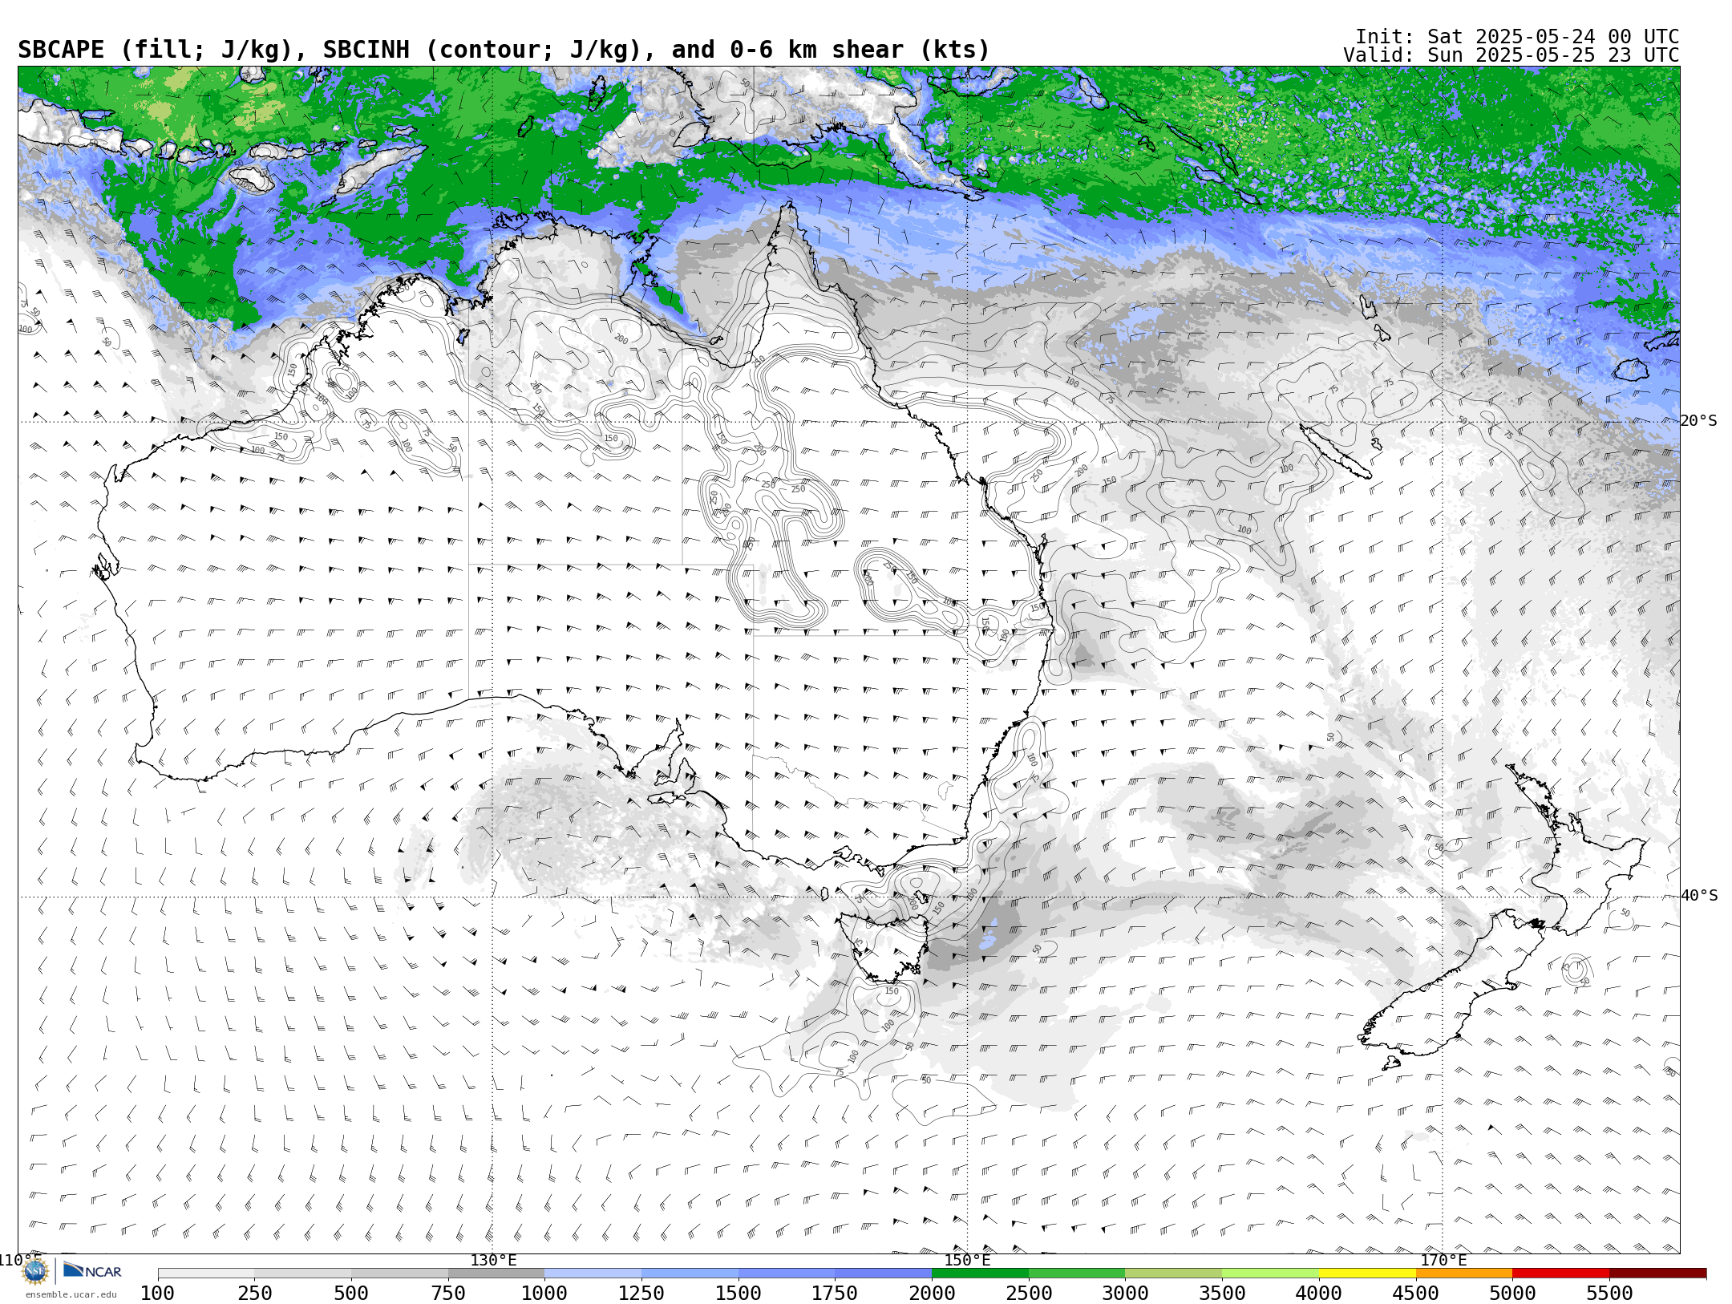Click the 3000 value on the colorbar

(1126, 1293)
